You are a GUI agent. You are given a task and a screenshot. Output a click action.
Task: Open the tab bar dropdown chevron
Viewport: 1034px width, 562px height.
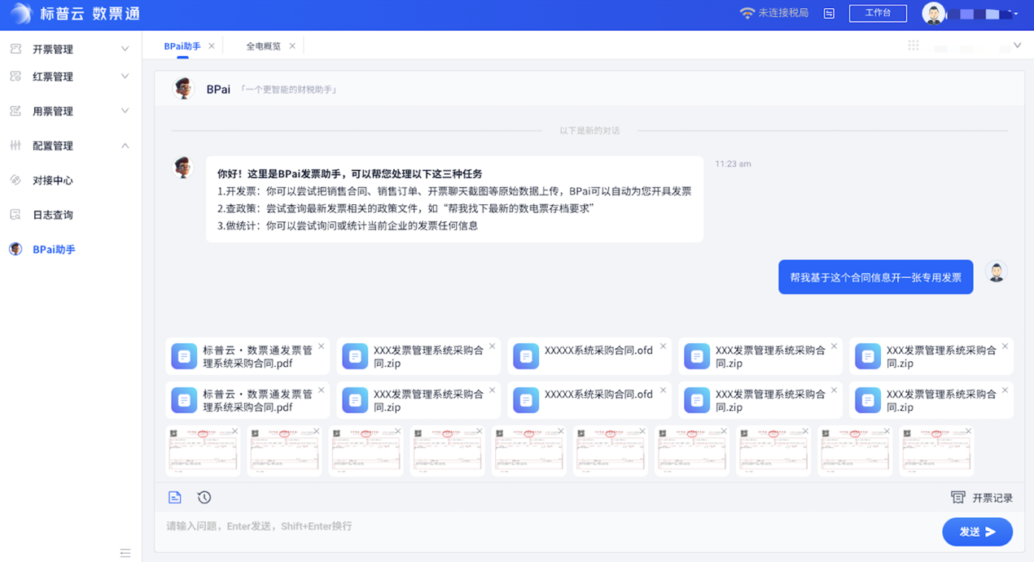1017,46
